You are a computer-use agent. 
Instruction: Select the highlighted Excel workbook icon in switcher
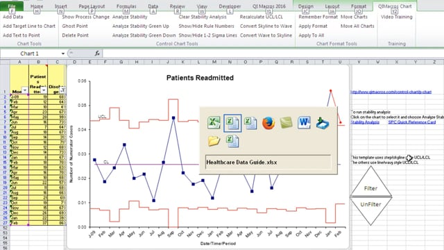tap(232, 123)
